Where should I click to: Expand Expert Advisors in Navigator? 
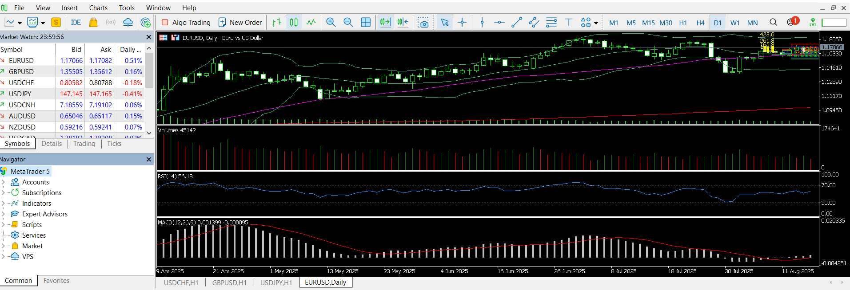coord(4,214)
